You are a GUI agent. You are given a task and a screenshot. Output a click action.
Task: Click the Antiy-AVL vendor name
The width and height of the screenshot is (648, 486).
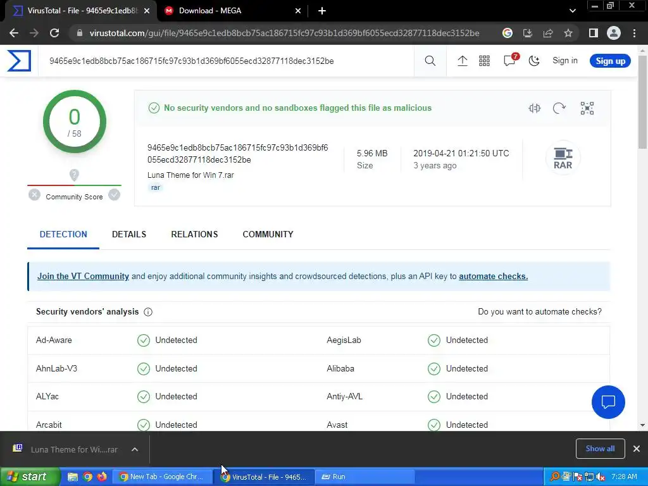pyautogui.click(x=345, y=397)
